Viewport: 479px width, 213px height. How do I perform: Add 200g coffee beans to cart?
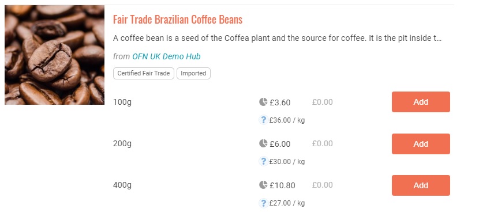tap(421, 143)
